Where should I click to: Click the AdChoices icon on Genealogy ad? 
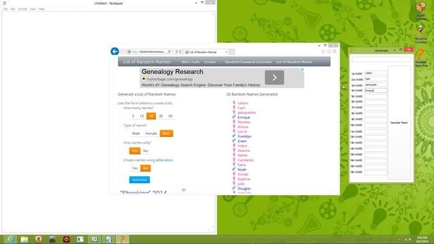pyautogui.click(x=302, y=69)
